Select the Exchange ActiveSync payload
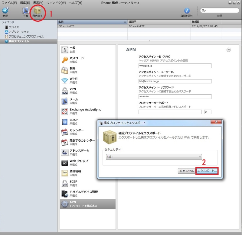 click(87, 111)
